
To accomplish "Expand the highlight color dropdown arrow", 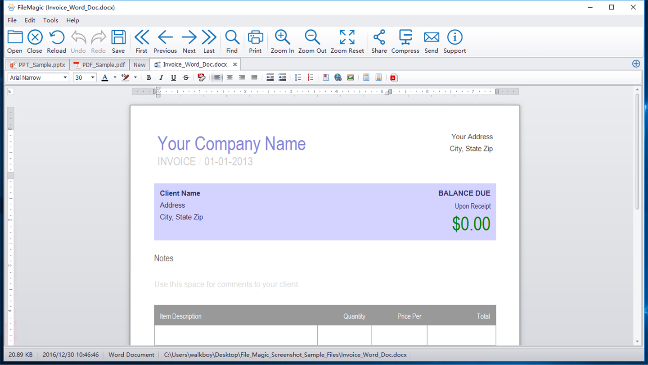I will click(x=135, y=78).
